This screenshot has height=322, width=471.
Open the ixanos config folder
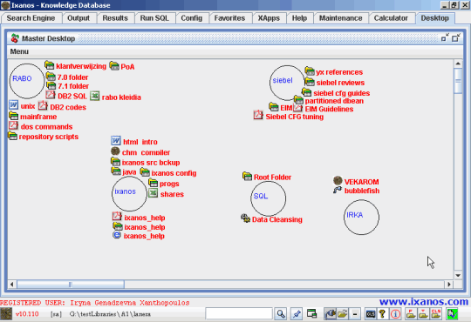point(168,172)
